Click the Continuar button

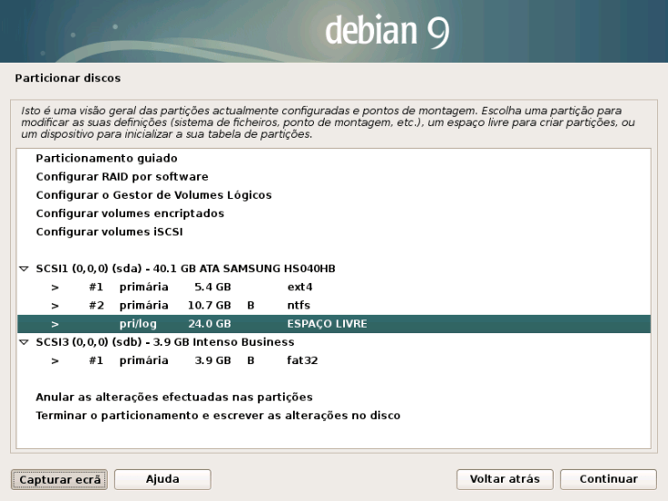[608, 479]
